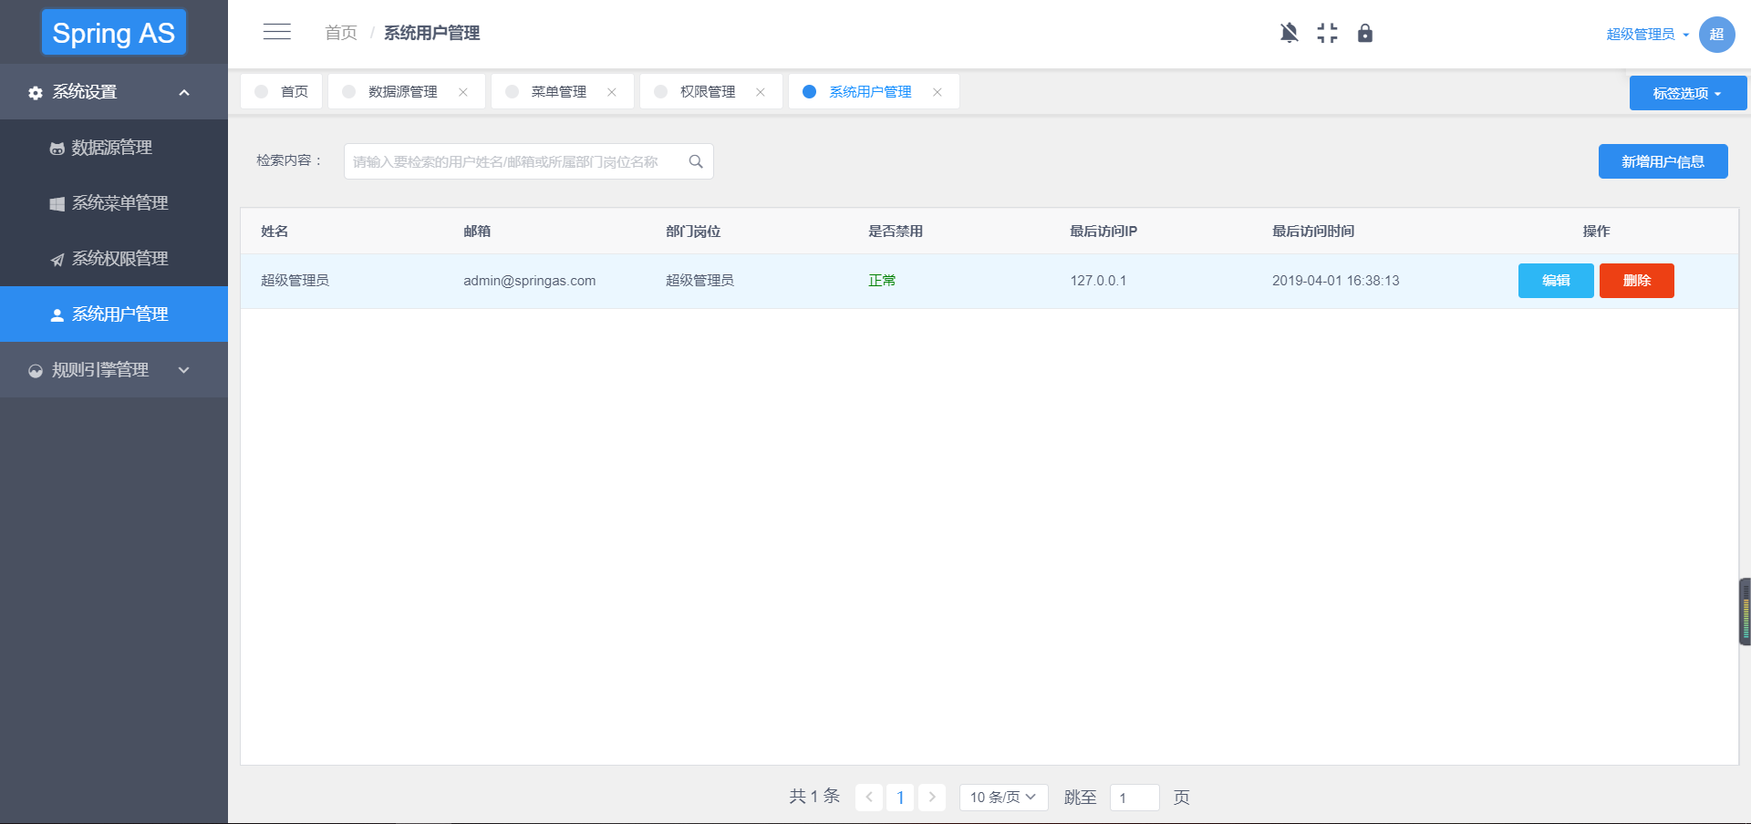The height and width of the screenshot is (824, 1751).
Task: Open the 标签选项 dropdown
Action: [1687, 92]
